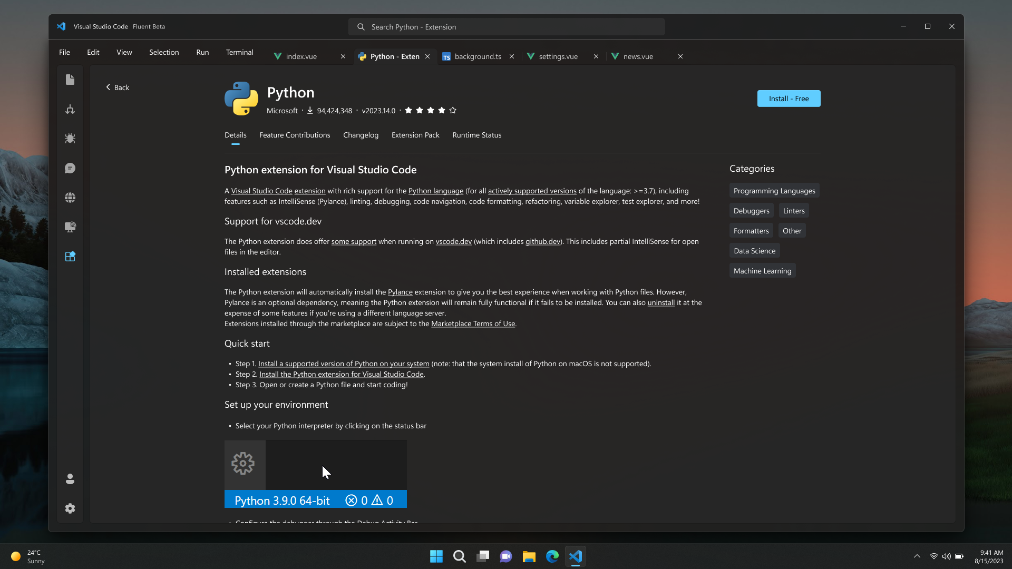1012x569 pixels.
Task: Click the Data Science category tag
Action: pyautogui.click(x=754, y=251)
